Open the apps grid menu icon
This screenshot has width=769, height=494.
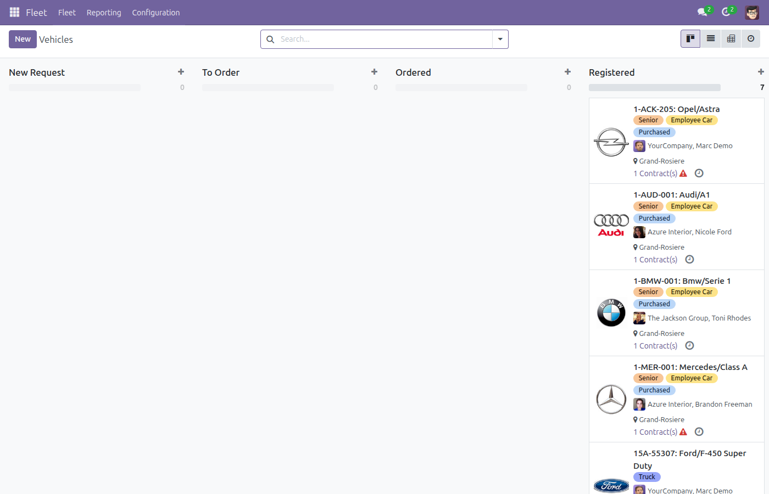click(x=15, y=12)
